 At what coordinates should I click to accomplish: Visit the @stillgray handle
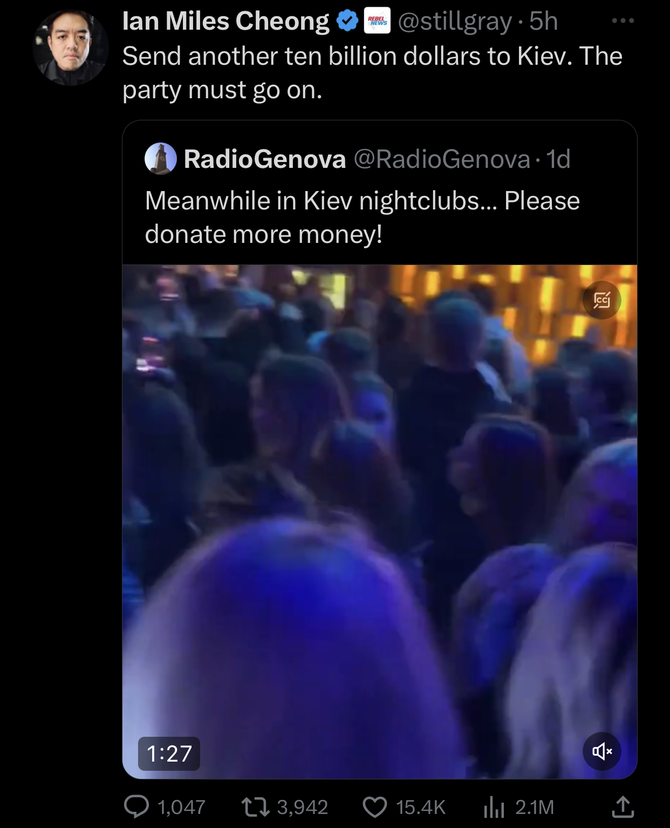click(x=455, y=22)
